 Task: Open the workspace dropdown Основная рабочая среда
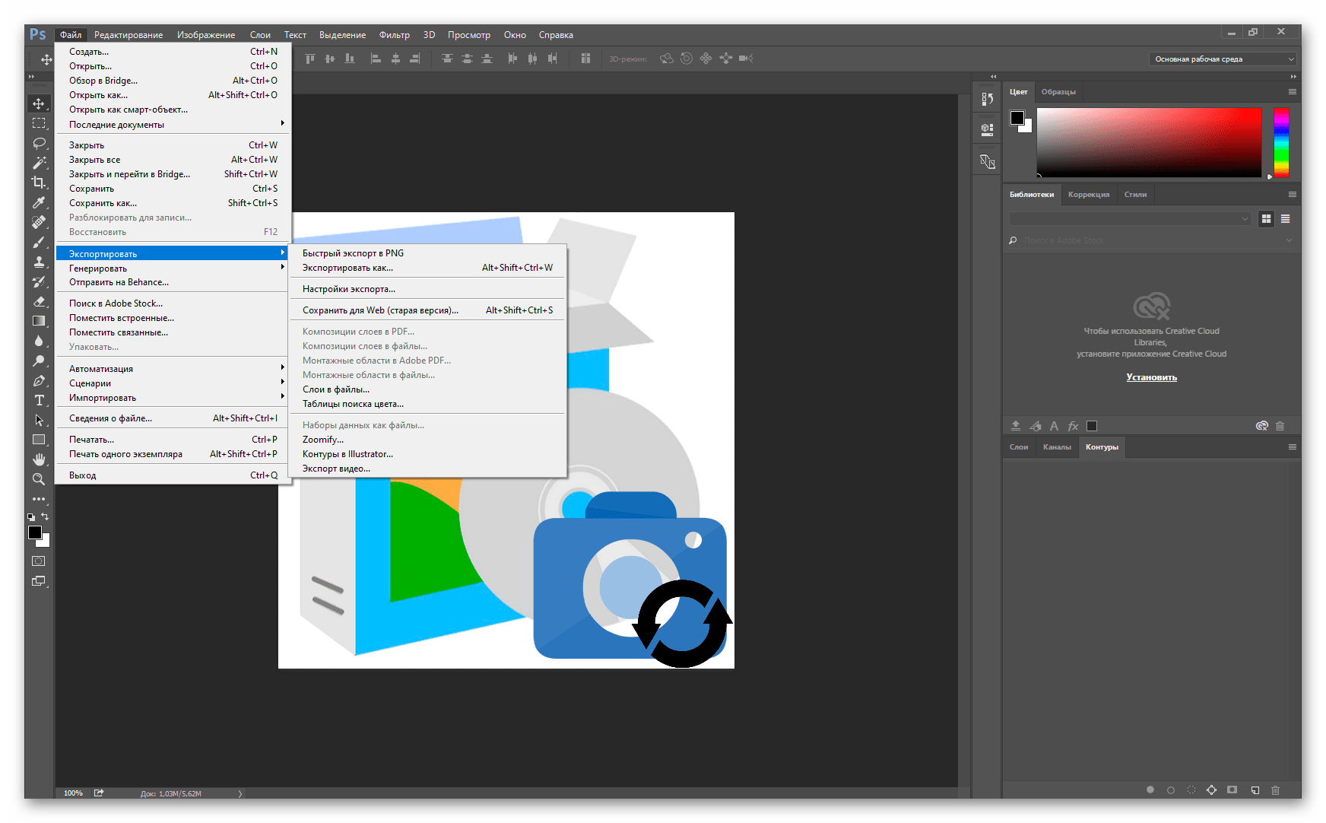point(1223,59)
